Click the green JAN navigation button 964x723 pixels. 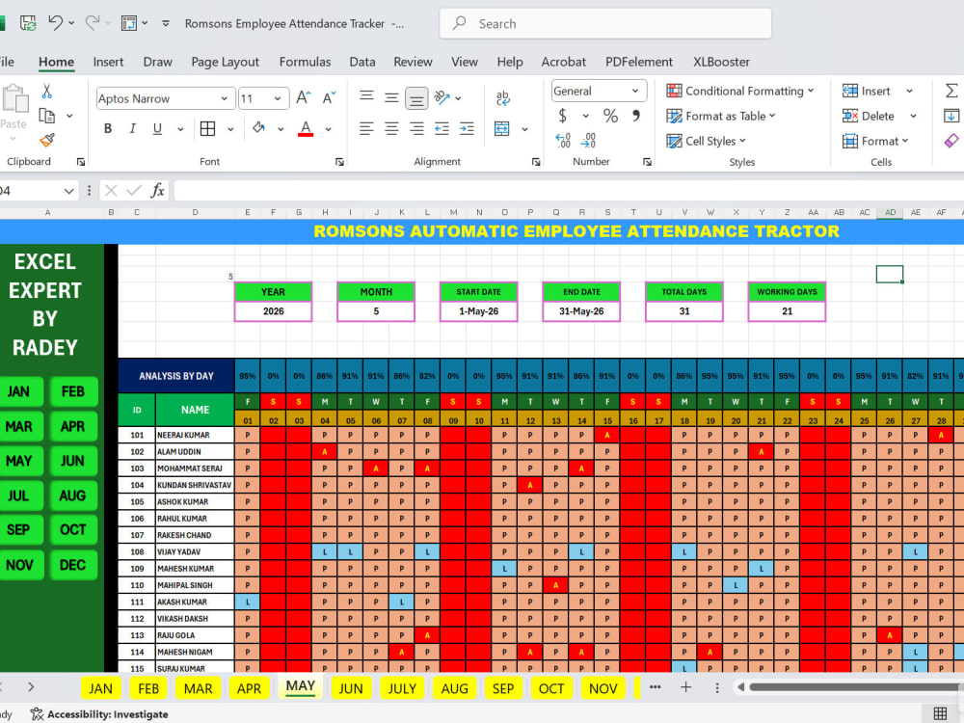pyautogui.click(x=18, y=391)
